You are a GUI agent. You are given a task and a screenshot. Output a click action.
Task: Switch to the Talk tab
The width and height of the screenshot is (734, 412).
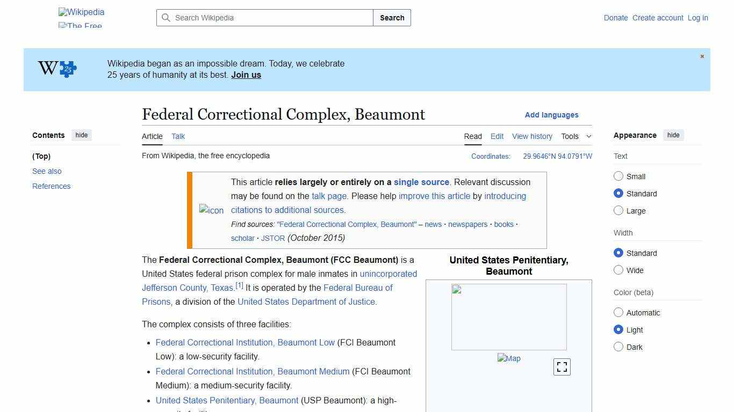(x=178, y=136)
